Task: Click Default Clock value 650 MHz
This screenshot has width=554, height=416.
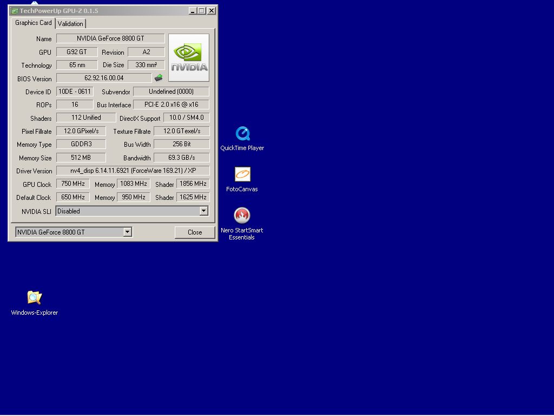Action: tap(73, 197)
